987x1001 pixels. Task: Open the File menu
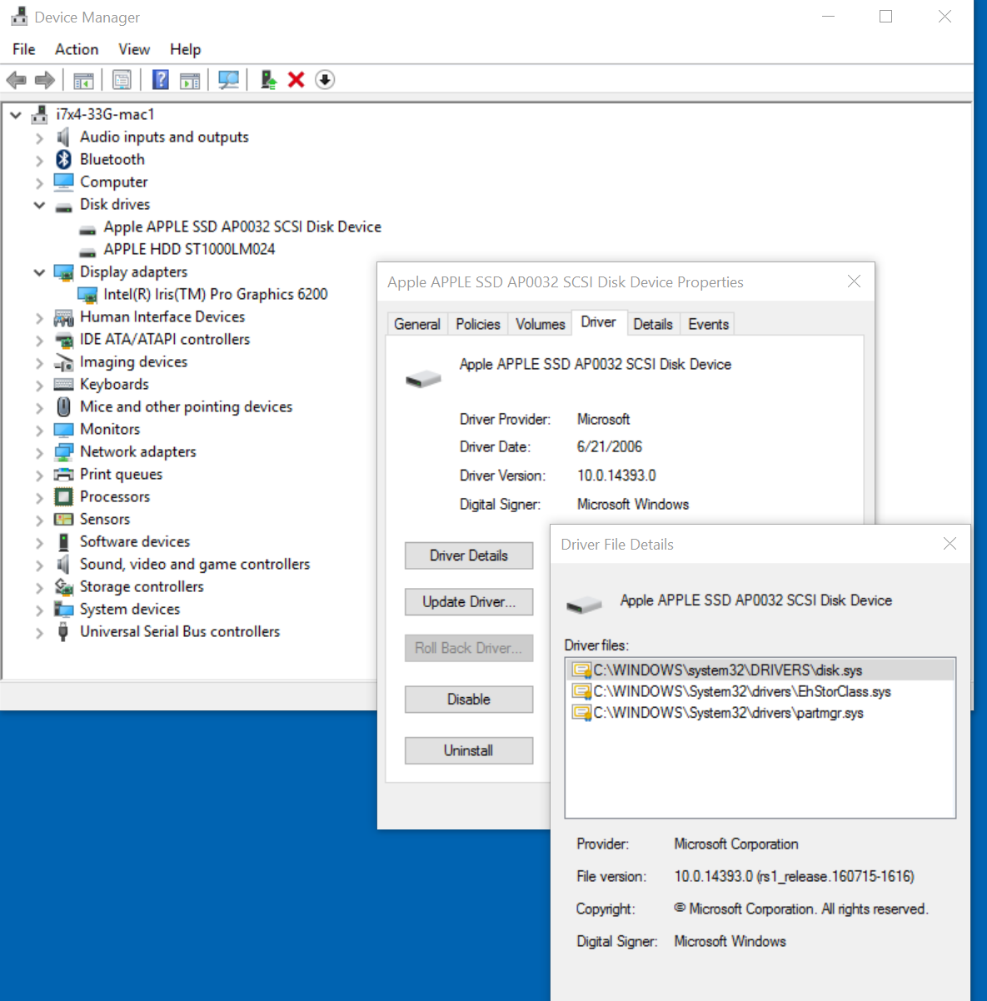click(x=24, y=49)
